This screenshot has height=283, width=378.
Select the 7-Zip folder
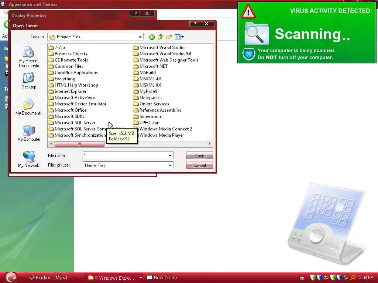[56, 48]
